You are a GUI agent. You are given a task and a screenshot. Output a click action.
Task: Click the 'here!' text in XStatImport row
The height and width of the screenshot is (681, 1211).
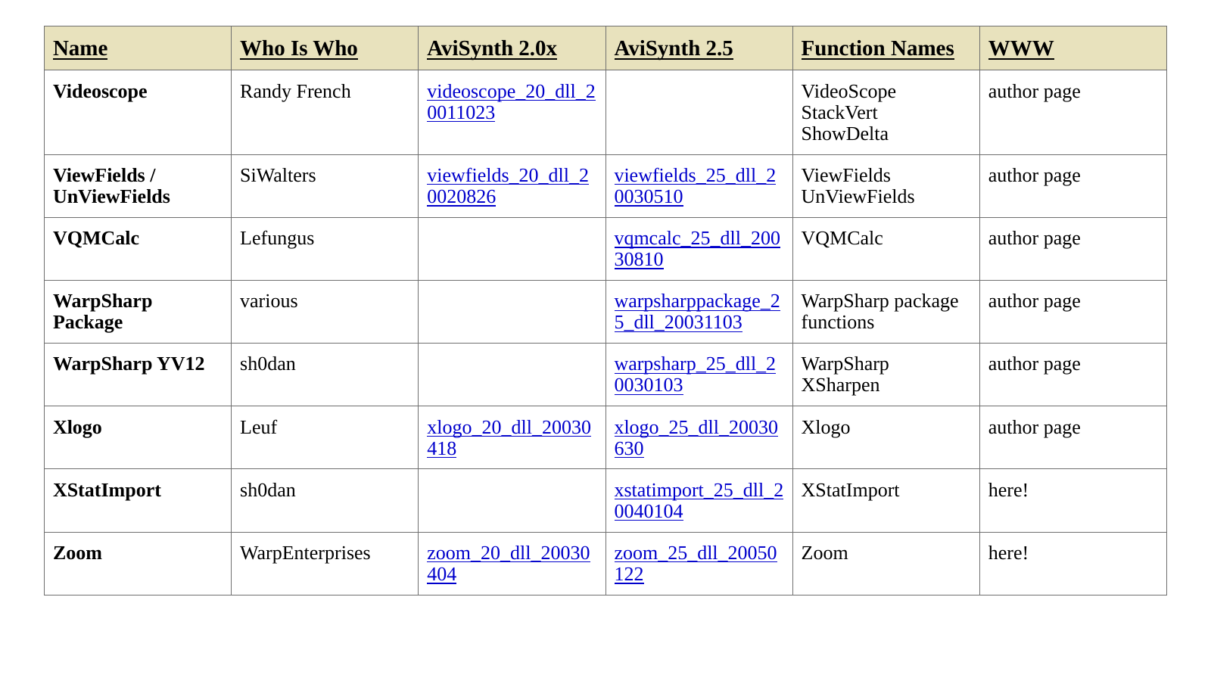tap(1008, 490)
